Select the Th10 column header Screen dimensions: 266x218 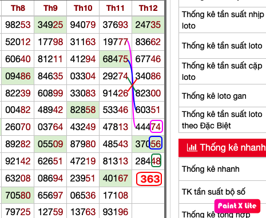83,8
